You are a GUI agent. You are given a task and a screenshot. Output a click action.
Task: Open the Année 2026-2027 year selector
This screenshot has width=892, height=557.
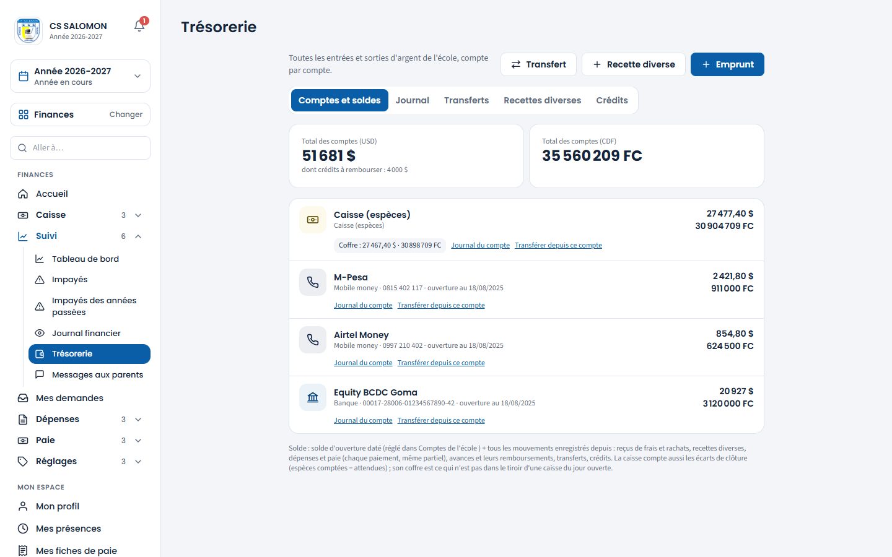pos(80,76)
